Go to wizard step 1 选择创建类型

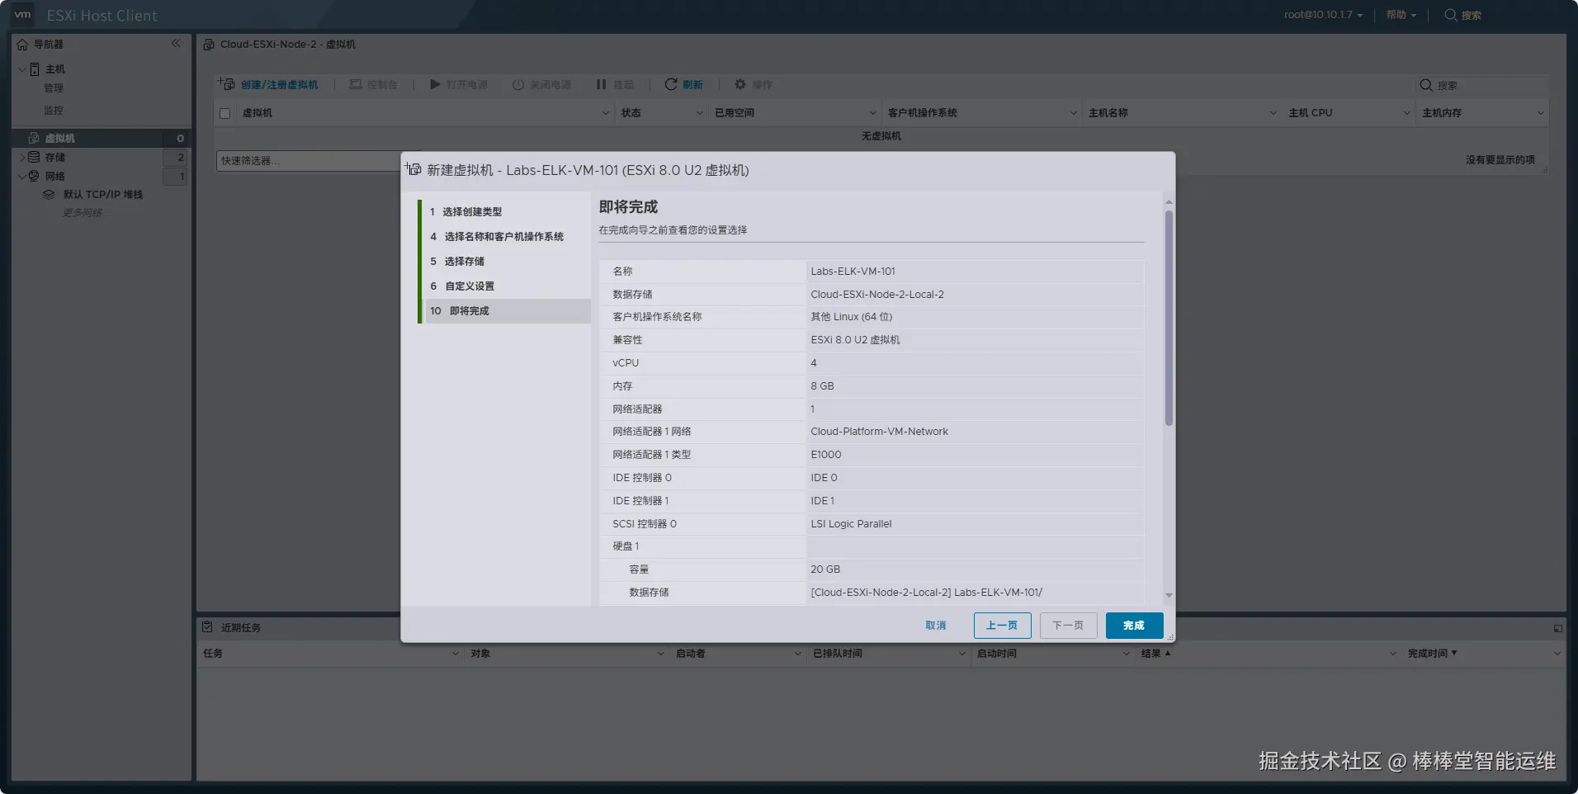(x=506, y=212)
